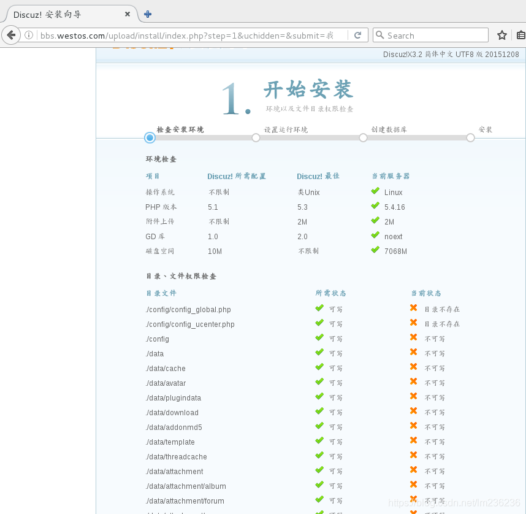Screen dimensions: 526x514
Task: Select the text ./config/config_ucenter.php
Action: pyautogui.click(x=190, y=324)
